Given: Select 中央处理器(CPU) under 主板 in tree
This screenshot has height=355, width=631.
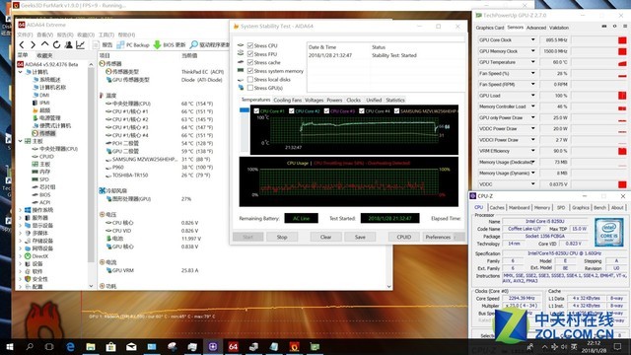Looking at the screenshot, I should tap(55, 149).
